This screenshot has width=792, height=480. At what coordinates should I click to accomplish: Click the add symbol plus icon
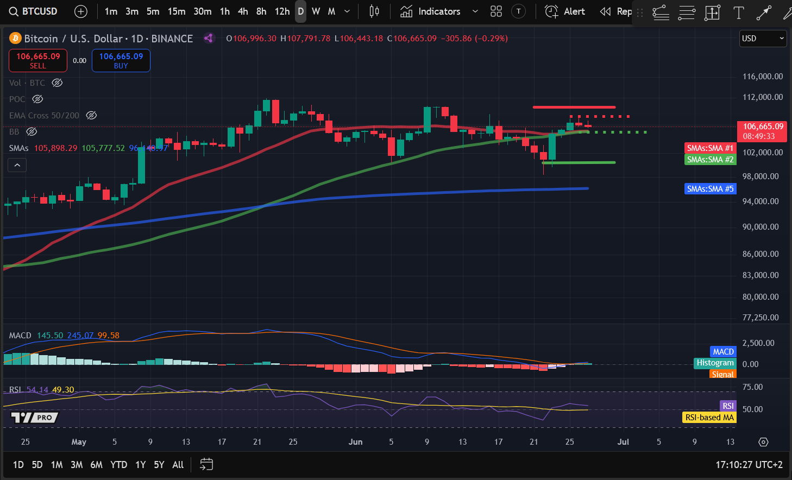(81, 11)
